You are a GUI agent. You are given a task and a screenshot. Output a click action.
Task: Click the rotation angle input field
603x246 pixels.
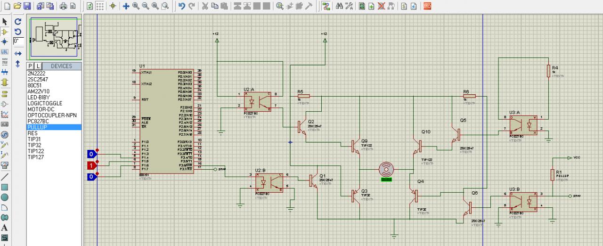coord(19,41)
